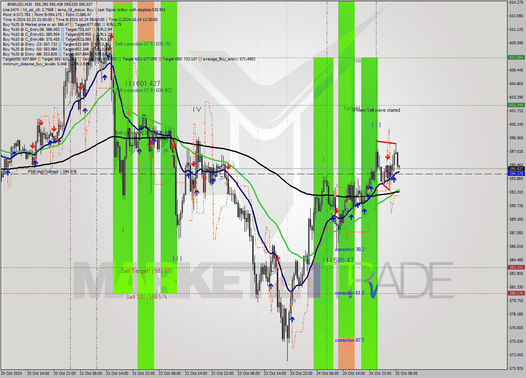Click the '23 Oct 22:00' time axis label
Screen dimensions: 526x378
click(x=301, y=373)
